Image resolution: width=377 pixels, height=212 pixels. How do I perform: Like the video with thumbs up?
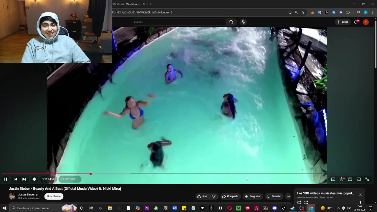[x=202, y=196]
